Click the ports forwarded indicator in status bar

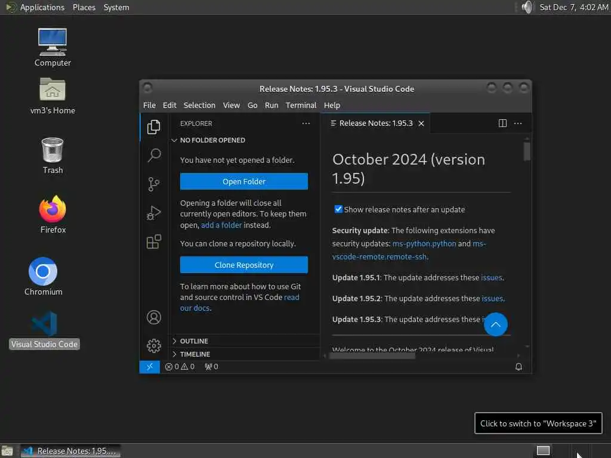[x=212, y=367]
